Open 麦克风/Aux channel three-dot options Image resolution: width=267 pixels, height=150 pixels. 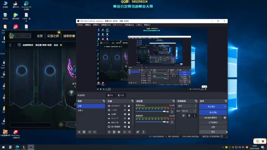click(x=172, y=112)
